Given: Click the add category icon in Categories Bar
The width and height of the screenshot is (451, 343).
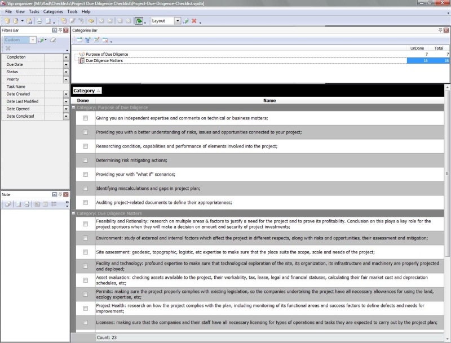Looking at the screenshot, I should pos(79,40).
